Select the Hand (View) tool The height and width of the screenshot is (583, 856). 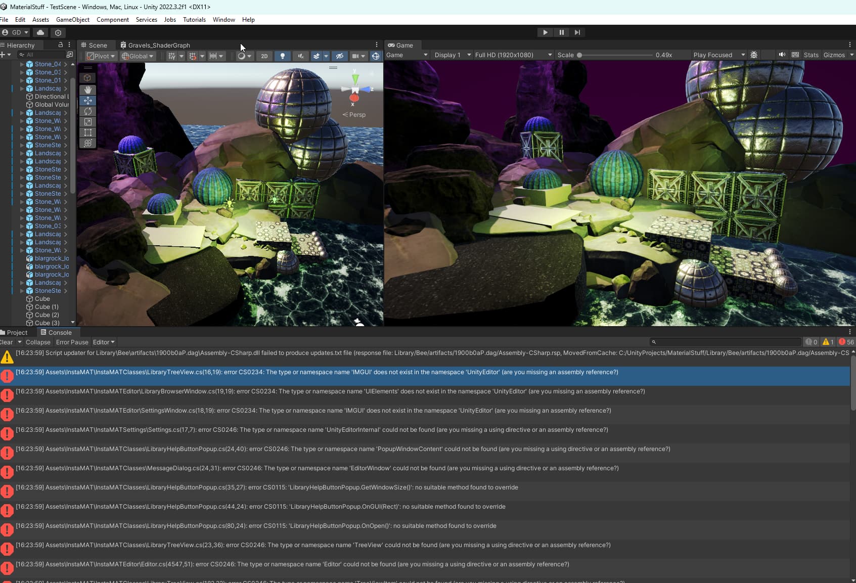87,89
